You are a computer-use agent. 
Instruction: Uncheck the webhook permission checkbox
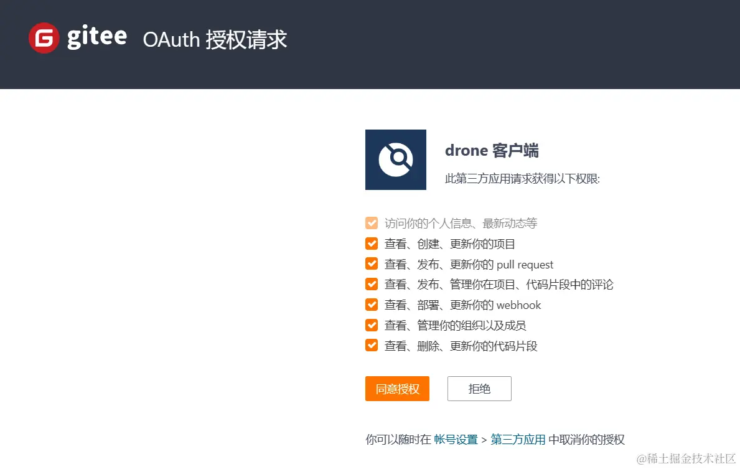[372, 305]
